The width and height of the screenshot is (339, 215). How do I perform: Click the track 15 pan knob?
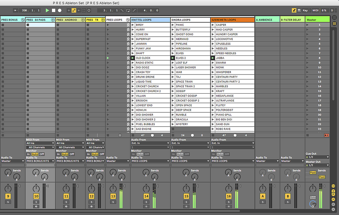186,188
